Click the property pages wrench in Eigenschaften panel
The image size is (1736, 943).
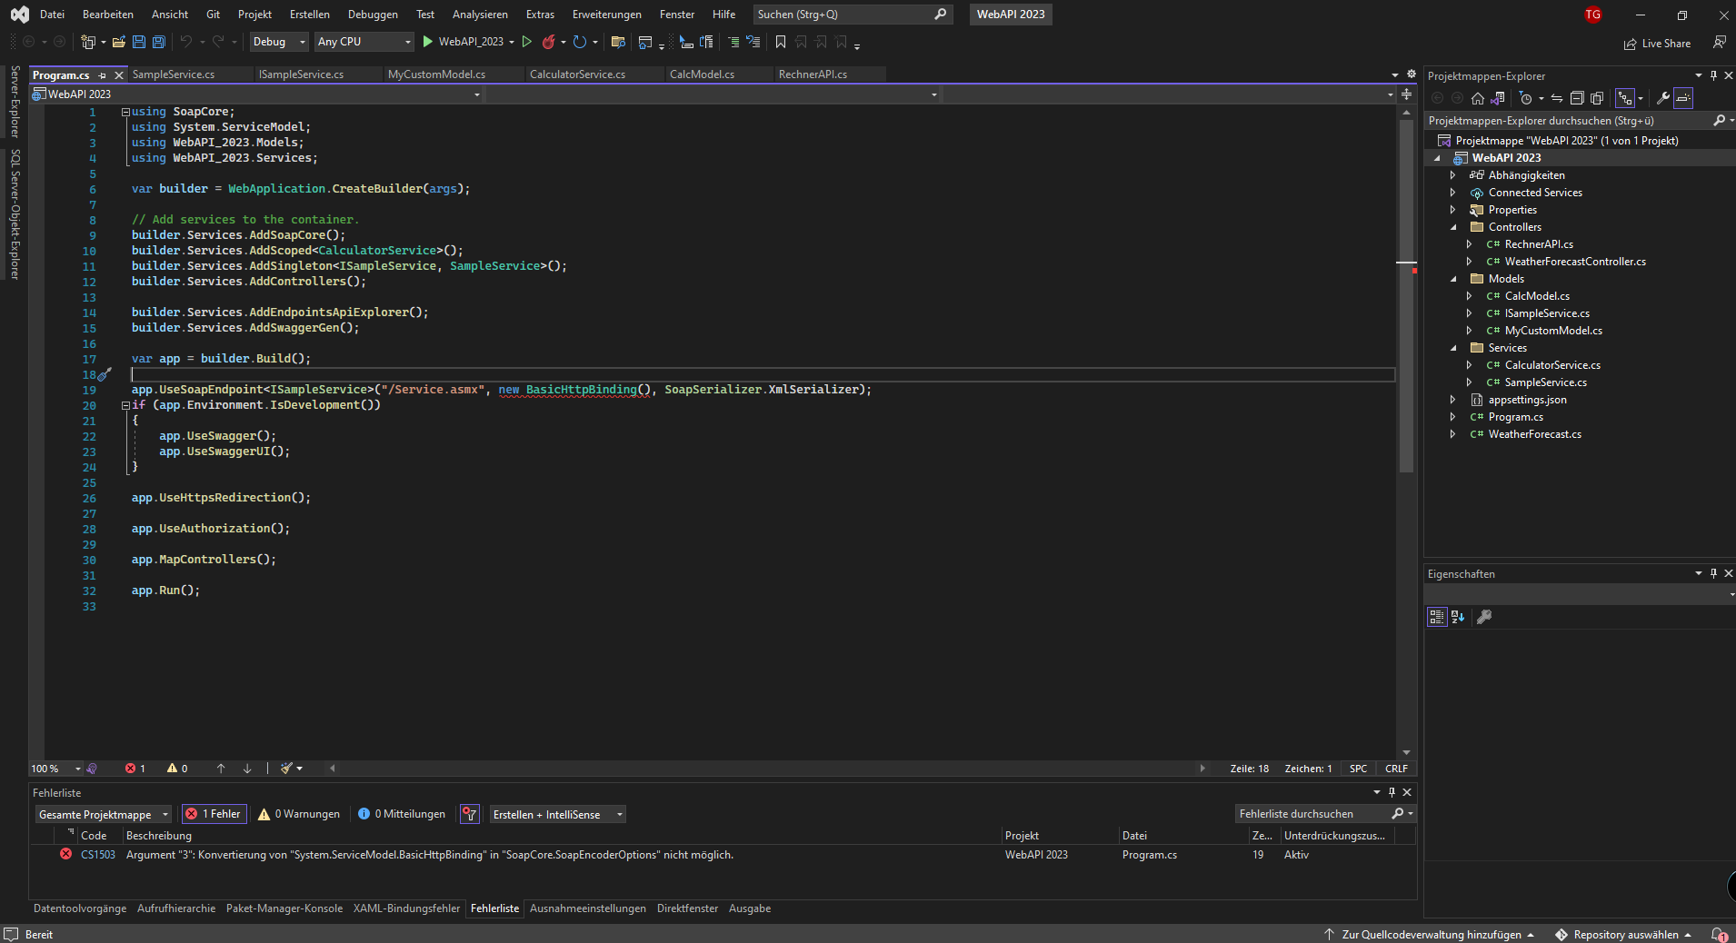point(1484,617)
